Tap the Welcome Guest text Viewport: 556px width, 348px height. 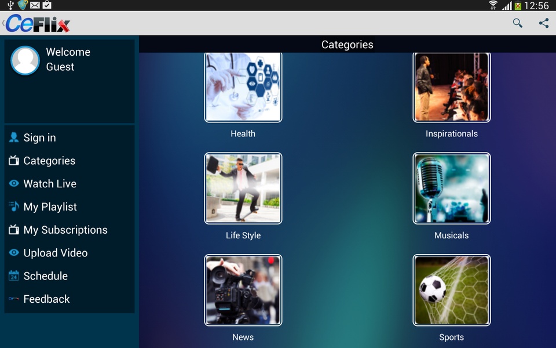[68, 59]
